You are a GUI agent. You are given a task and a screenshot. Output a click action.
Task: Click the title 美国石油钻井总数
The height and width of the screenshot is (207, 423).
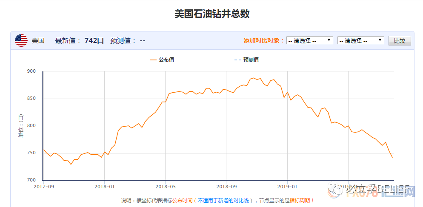(x=212, y=14)
